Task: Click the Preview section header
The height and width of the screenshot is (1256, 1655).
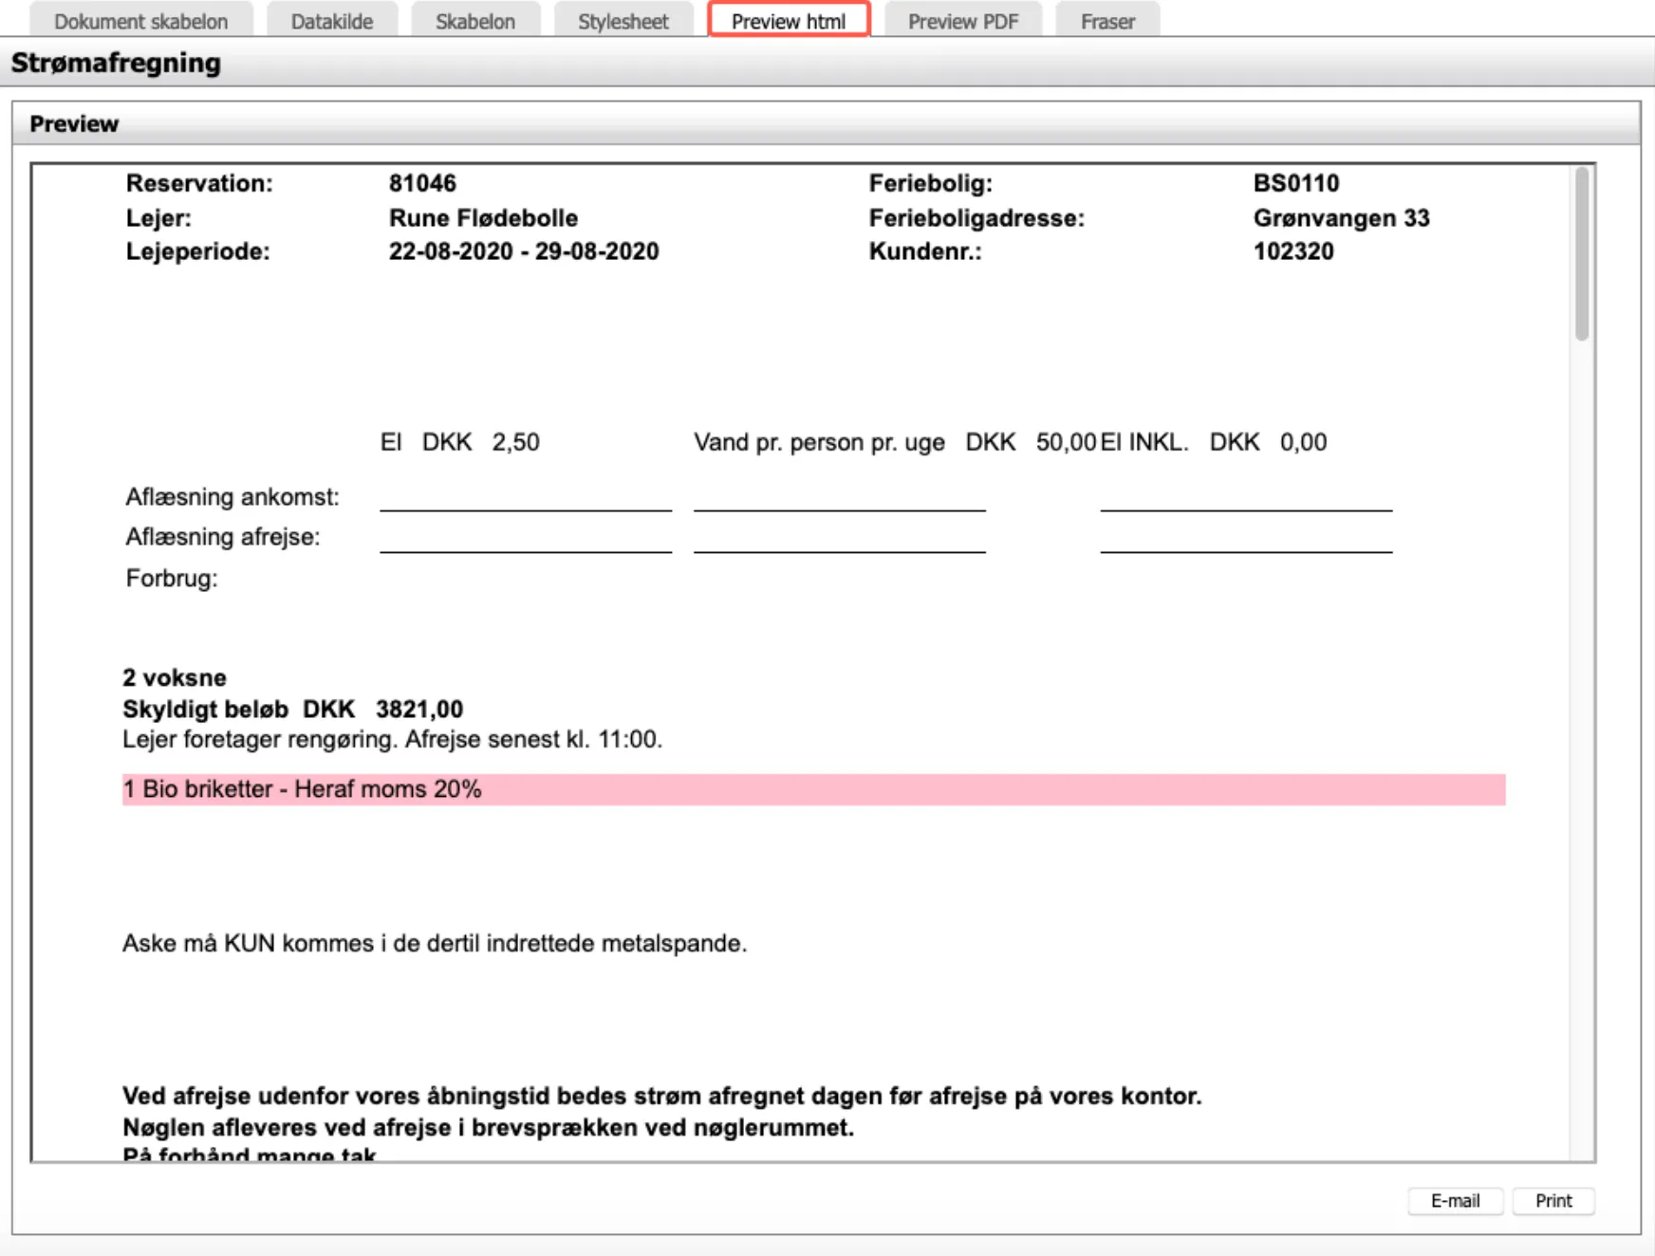Action: coord(75,123)
